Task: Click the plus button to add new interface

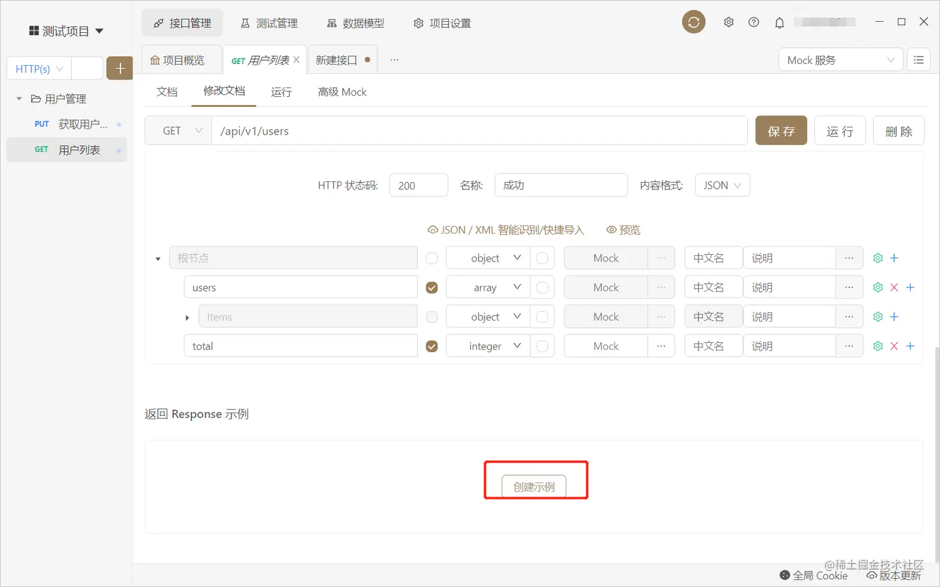Action: point(119,68)
